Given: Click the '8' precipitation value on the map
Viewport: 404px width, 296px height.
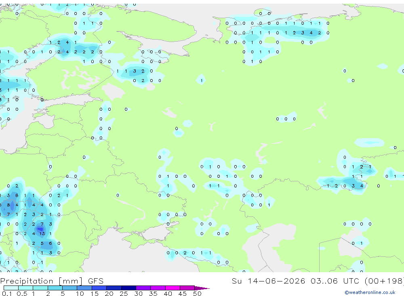Looking at the screenshot, I should point(8,205).
